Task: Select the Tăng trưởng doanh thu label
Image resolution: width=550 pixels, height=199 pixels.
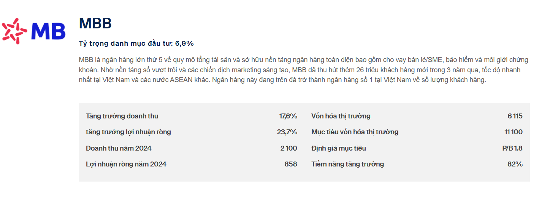Action: pos(122,116)
